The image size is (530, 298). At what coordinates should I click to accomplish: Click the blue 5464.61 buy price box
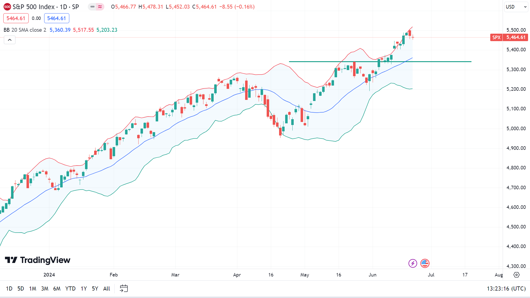(x=57, y=18)
